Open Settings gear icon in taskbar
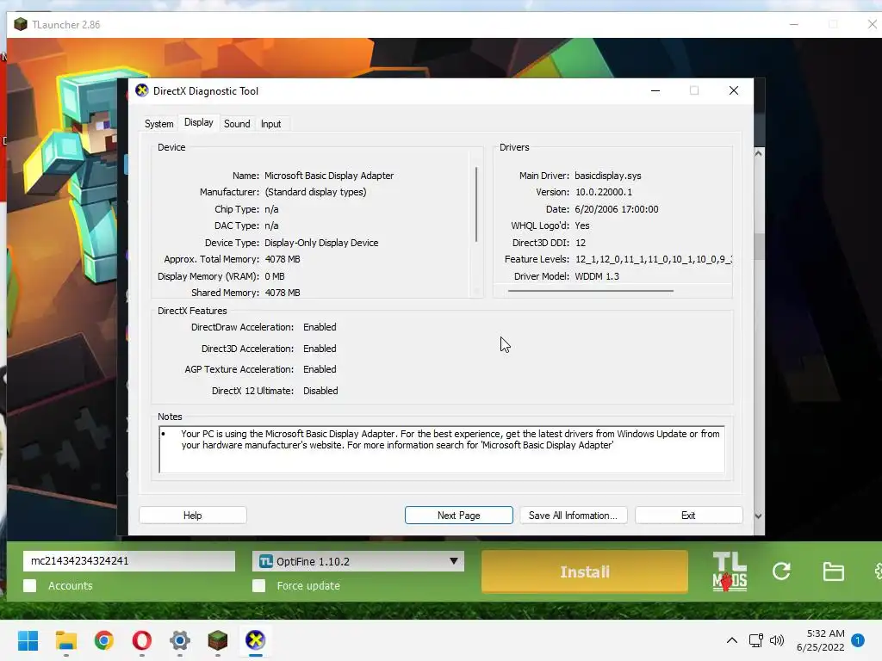Screen dimensions: 882x661 [180, 640]
